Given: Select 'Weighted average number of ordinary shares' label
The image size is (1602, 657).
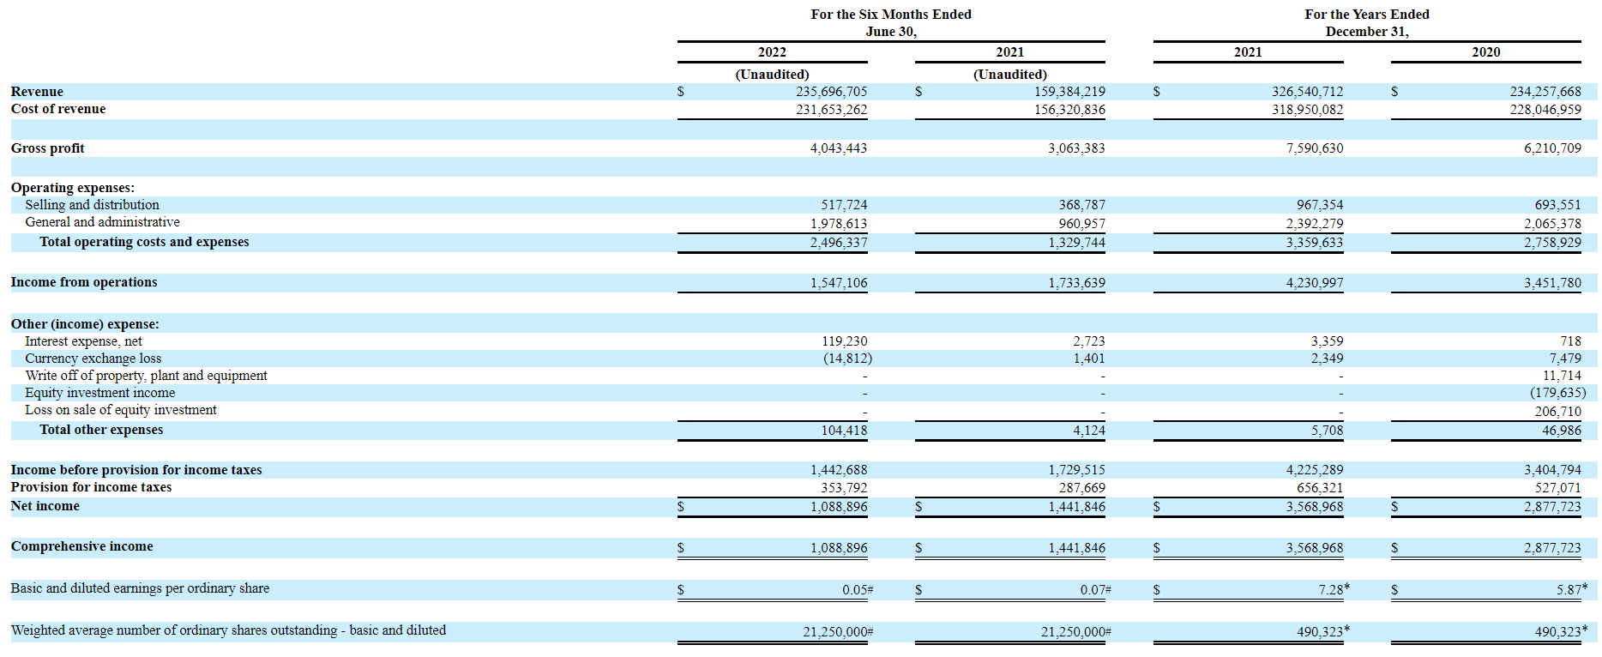Looking at the screenshot, I should coord(228,630).
